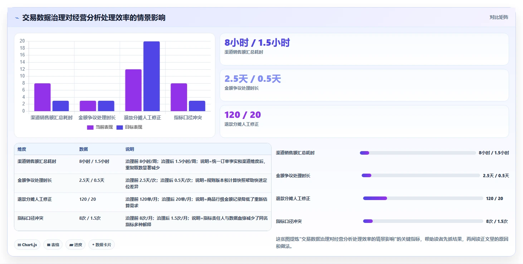Select the 表格 tag chip
The width and height of the screenshot is (523, 264).
click(53, 245)
